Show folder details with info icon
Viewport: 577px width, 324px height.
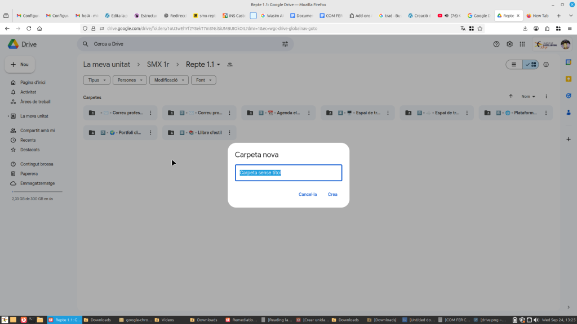click(x=546, y=65)
